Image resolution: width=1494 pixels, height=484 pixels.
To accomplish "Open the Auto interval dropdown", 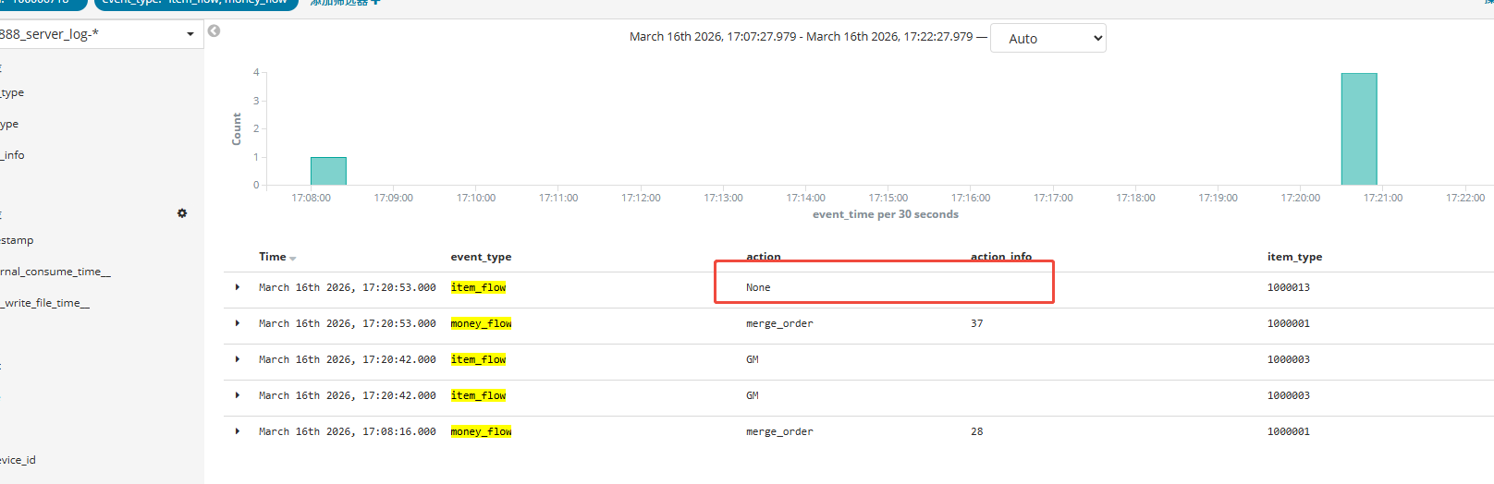I will tap(1047, 39).
